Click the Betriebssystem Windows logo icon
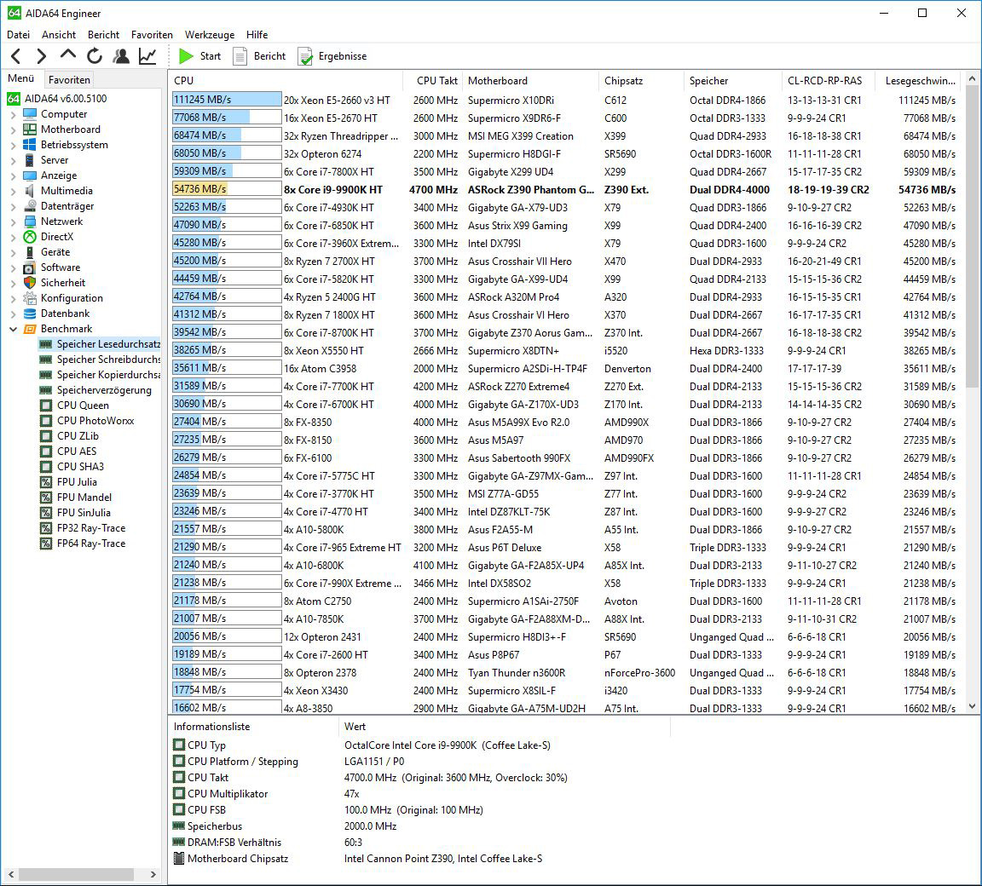Viewport: 982px width, 886px height. (x=30, y=145)
